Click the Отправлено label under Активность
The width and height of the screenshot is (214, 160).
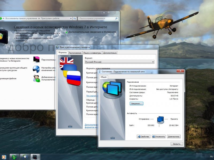pyautogui.click(x=144, y=119)
